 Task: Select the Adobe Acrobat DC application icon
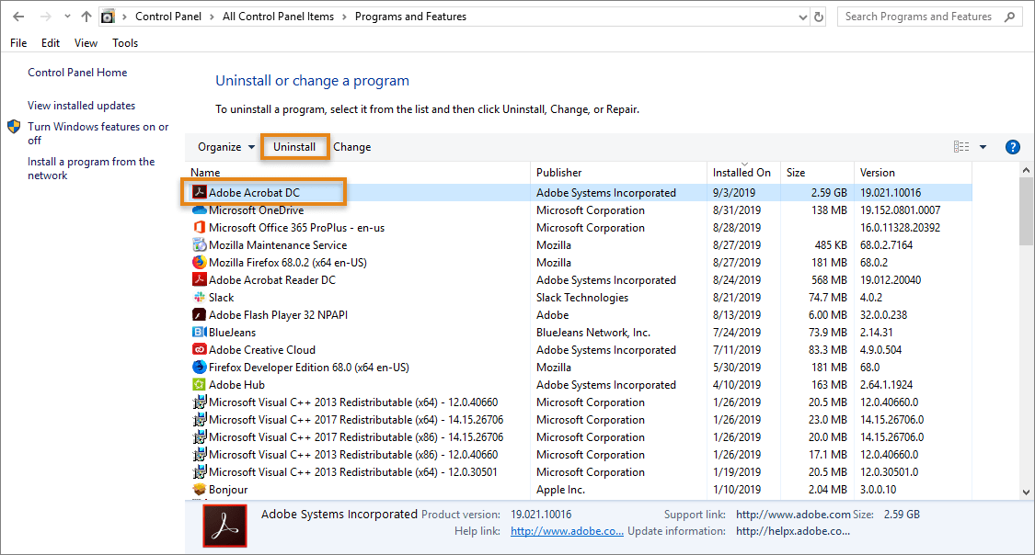(x=199, y=192)
